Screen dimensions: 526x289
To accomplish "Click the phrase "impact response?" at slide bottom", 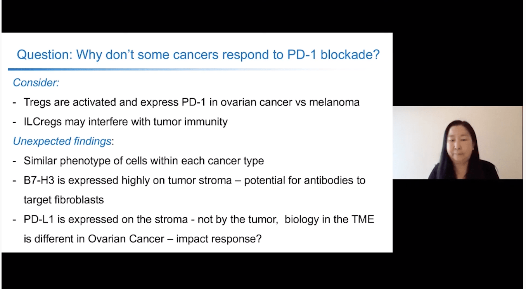I will click(219, 239).
